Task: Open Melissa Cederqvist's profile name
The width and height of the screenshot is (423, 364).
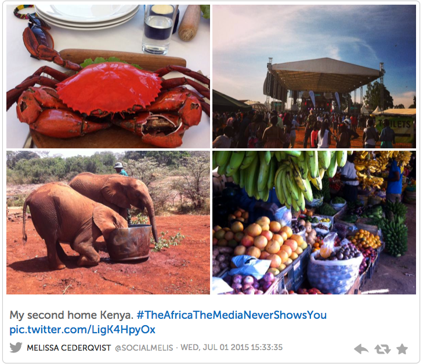Action: (x=69, y=348)
